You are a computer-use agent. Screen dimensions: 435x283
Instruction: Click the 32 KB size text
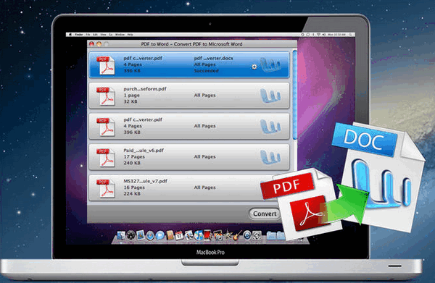tap(130, 101)
